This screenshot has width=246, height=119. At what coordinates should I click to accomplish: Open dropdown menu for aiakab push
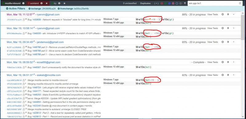pyautogui.click(x=234, y=75)
